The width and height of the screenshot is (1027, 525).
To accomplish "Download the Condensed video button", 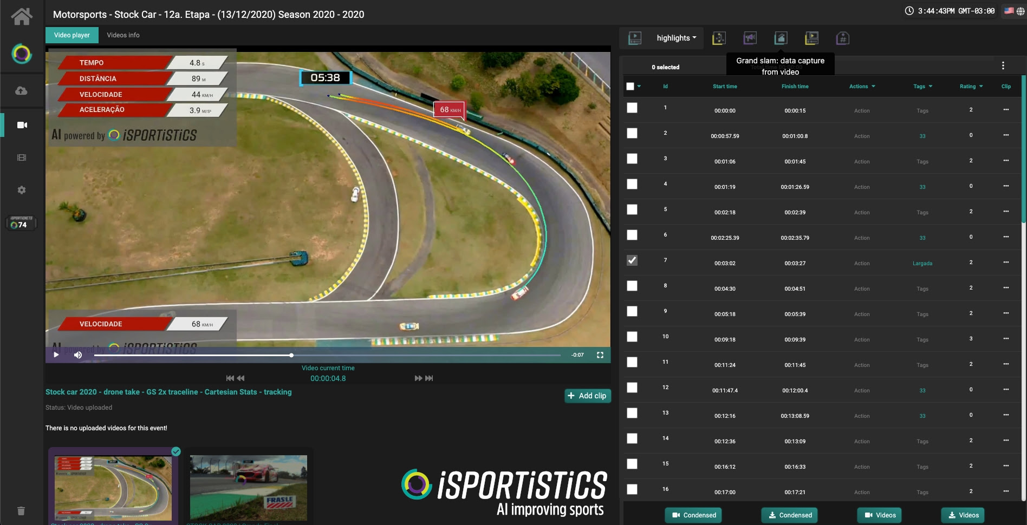I will click(x=790, y=515).
